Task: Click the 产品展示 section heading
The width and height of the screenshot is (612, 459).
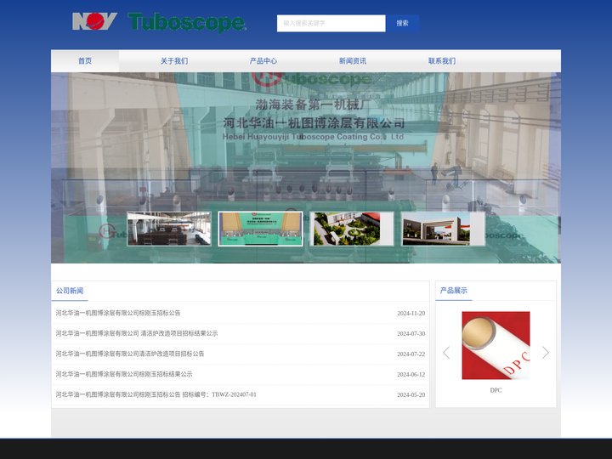Action: 454,291
